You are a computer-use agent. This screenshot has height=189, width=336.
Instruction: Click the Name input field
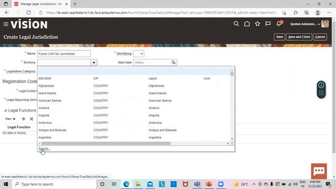pyautogui.click(x=64, y=54)
